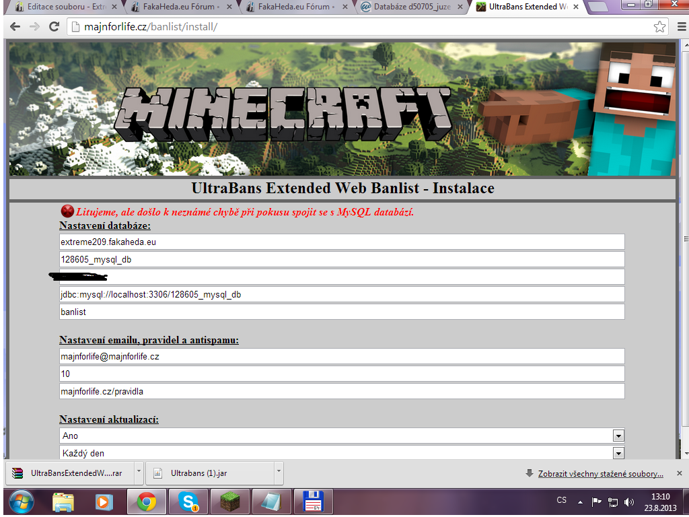This screenshot has width=689, height=517.
Task: Switch to the Editace souboru tab
Action: [x=66, y=7]
